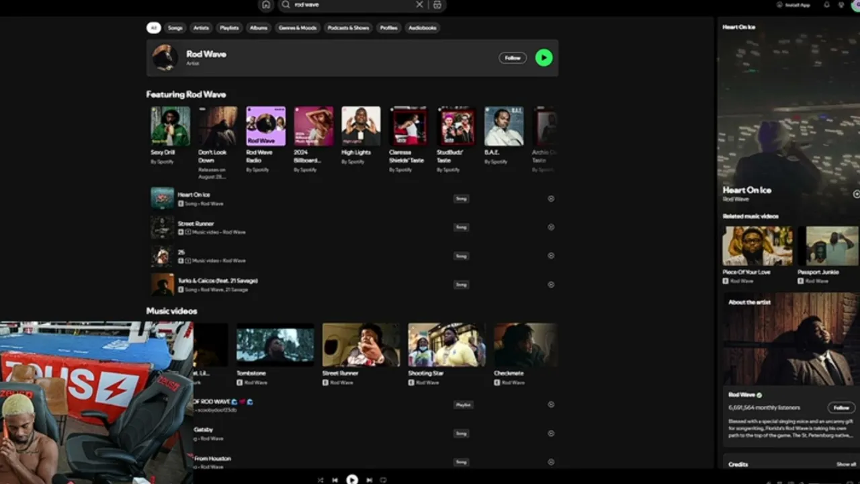Open the notifications bell icon
The image size is (860, 484).
coord(826,5)
